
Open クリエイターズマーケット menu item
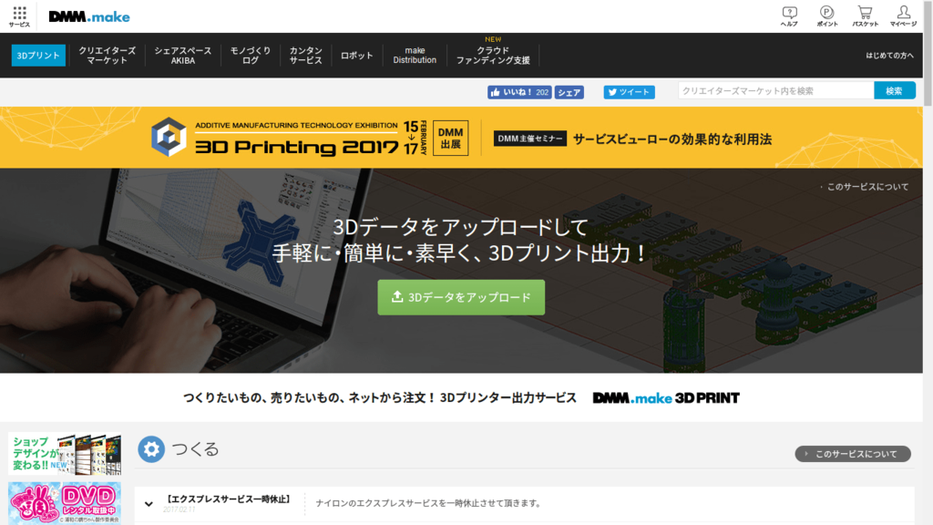(x=108, y=56)
